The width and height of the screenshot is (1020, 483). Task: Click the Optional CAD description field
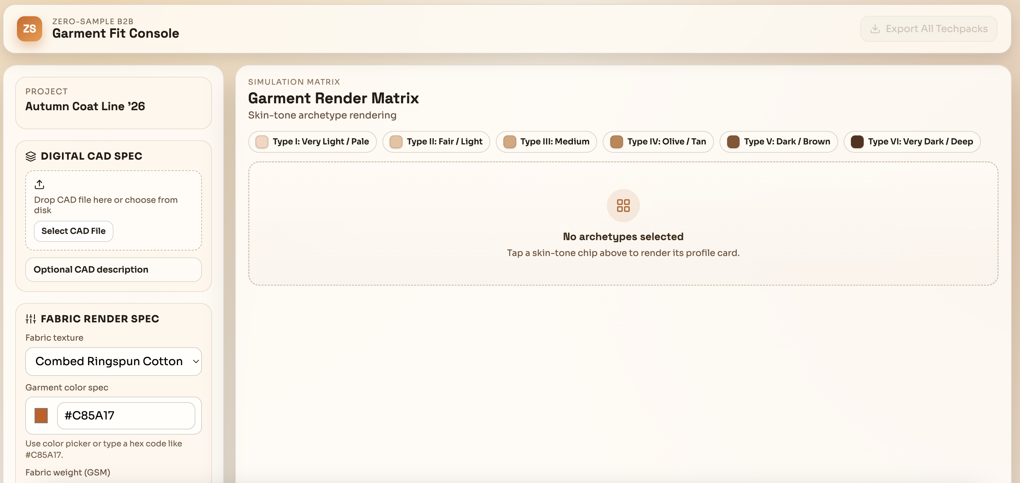[x=114, y=270]
